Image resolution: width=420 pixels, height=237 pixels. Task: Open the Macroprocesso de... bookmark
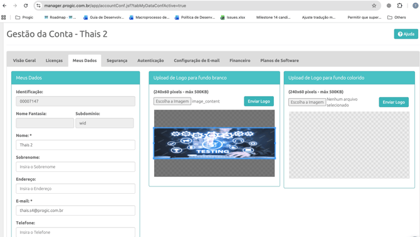click(149, 18)
